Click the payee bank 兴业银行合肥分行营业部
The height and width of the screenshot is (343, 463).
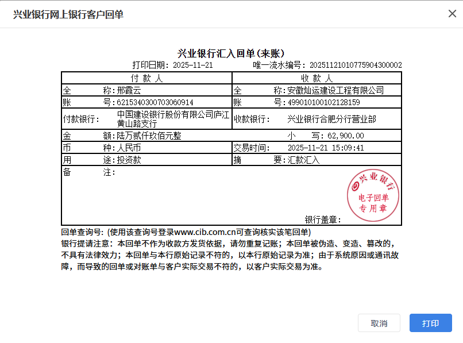pyautogui.click(x=331, y=119)
